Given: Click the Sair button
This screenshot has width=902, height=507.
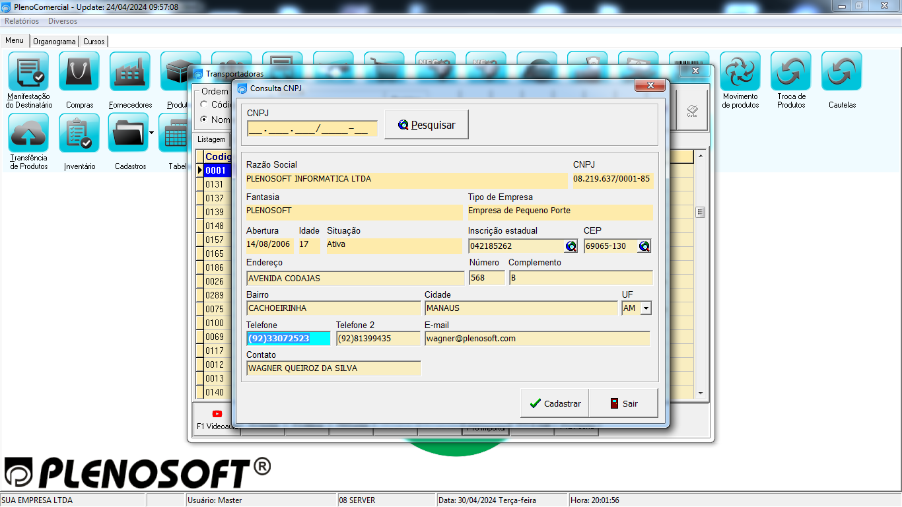Looking at the screenshot, I should point(623,403).
